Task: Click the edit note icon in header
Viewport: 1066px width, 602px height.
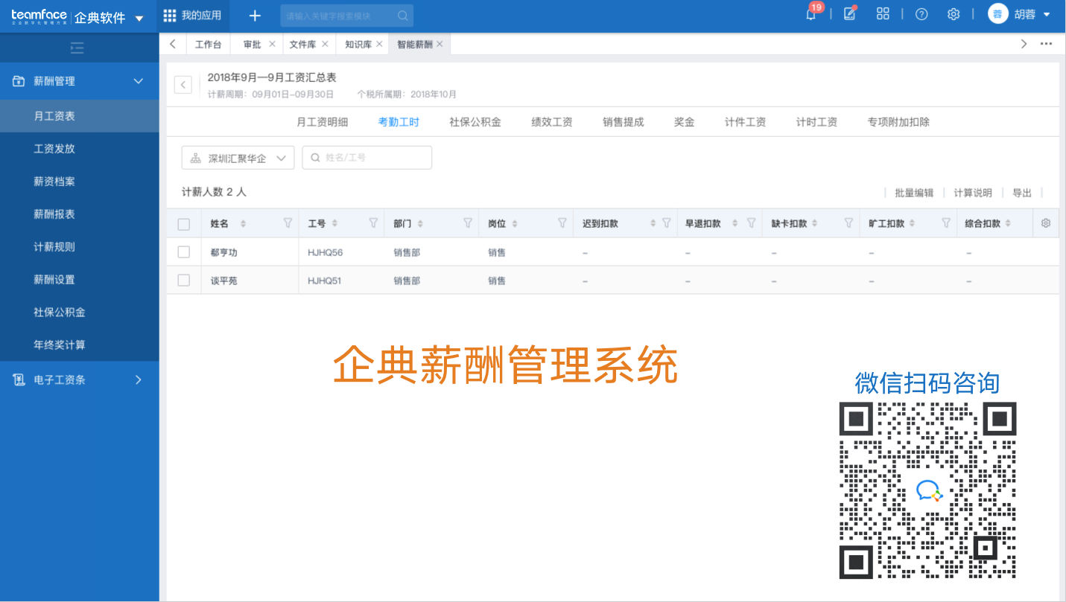Action: pos(849,14)
